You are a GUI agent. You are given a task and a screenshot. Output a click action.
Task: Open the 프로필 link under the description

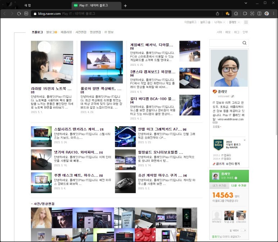(x=217, y=127)
